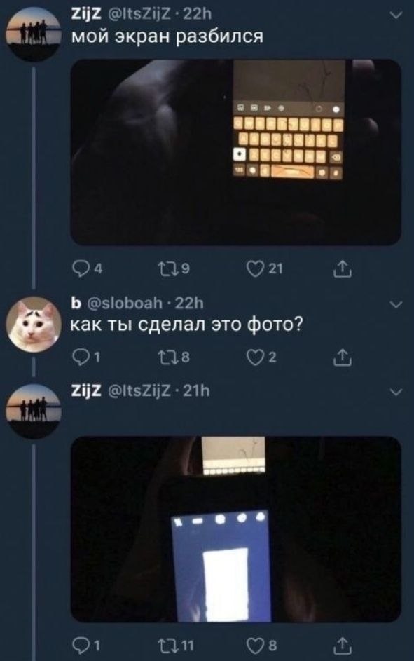Screen dimensions: 414x661
Task: Reply to the last ZijZ tweet
Action: [86, 645]
